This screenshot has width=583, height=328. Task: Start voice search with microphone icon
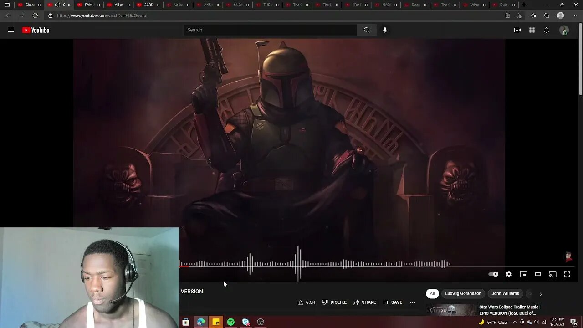pyautogui.click(x=385, y=30)
